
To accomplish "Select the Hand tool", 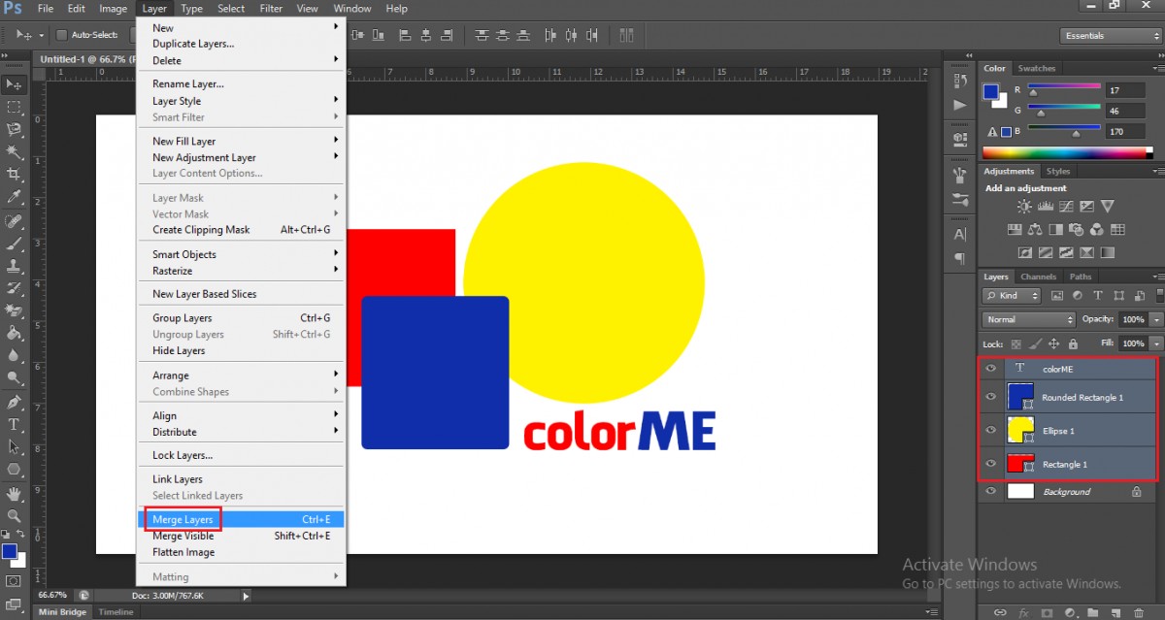I will [14, 493].
